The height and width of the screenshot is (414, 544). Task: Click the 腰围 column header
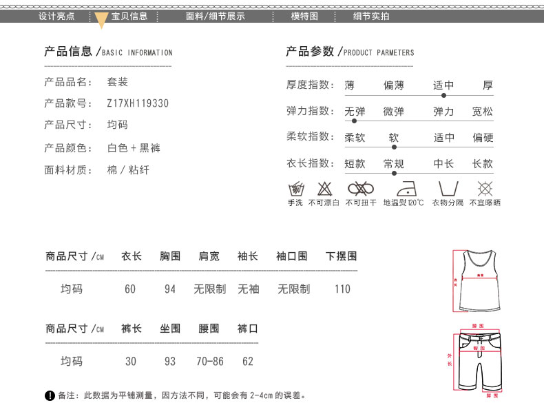209,329
